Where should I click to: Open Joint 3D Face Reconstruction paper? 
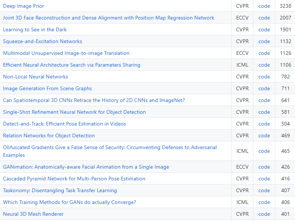coord(108,18)
